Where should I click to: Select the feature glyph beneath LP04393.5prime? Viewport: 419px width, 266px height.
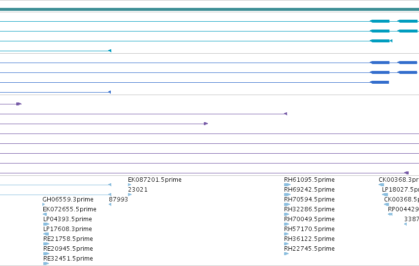pos(46,224)
